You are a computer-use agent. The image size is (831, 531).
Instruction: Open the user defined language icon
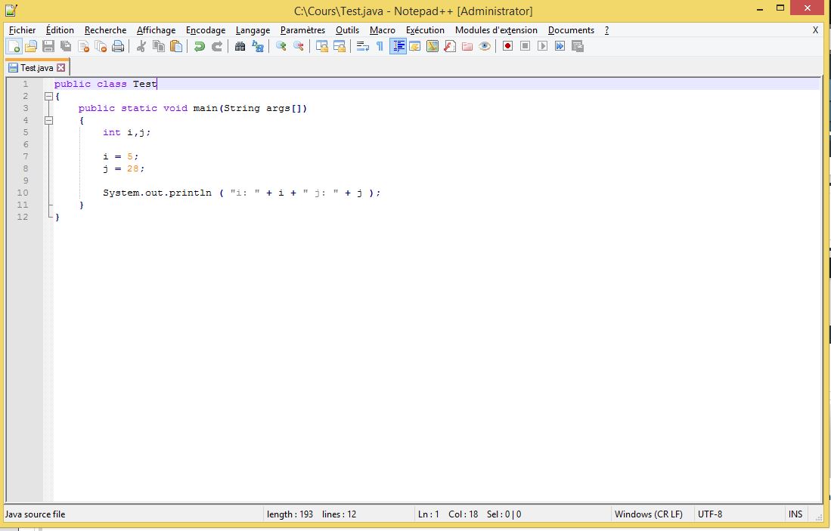pyautogui.click(x=415, y=47)
